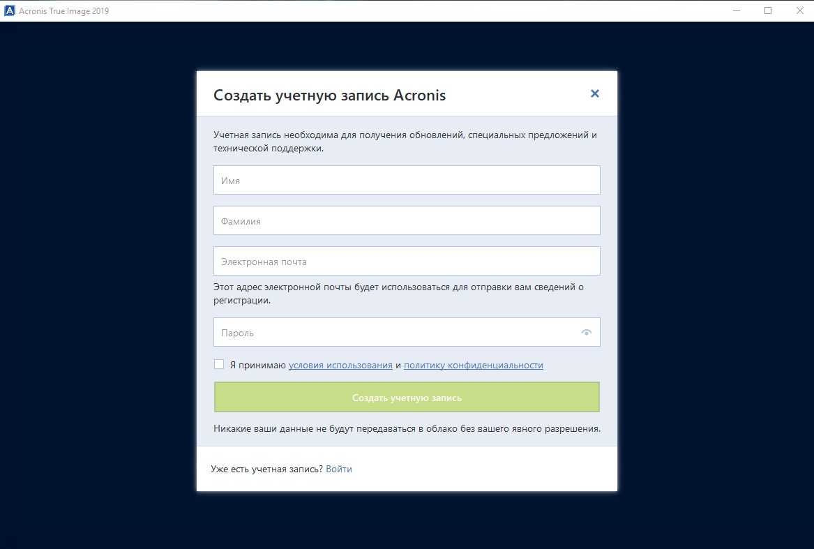
Task: Maximize the Acronis True Image window
Action: [768, 10]
